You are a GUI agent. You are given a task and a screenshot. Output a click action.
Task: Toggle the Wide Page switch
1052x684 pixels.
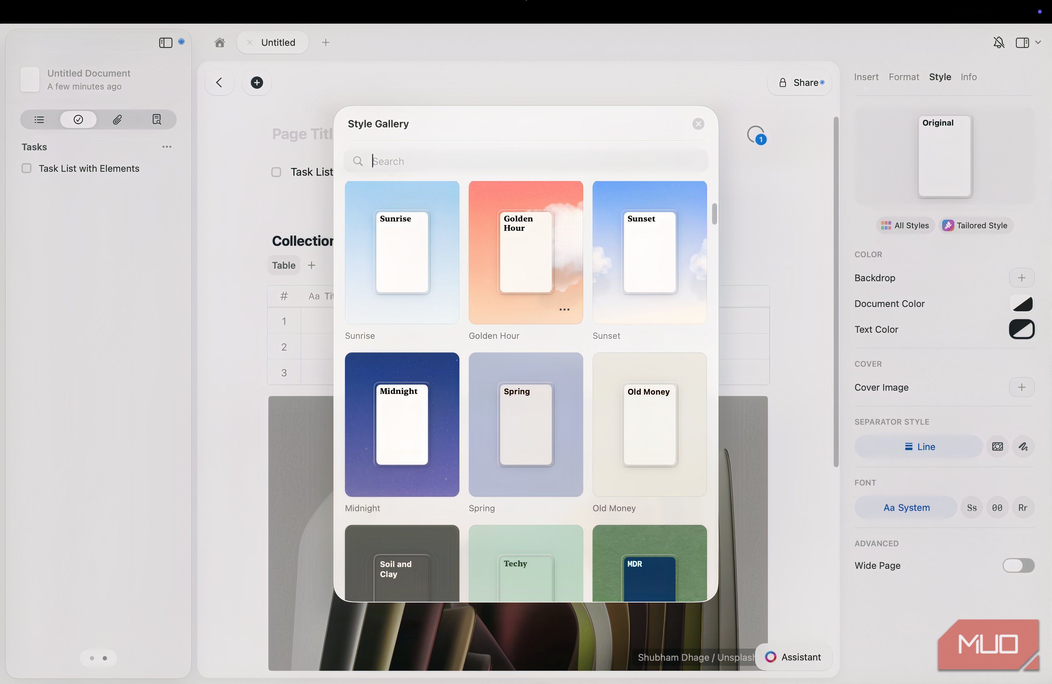[1018, 566]
